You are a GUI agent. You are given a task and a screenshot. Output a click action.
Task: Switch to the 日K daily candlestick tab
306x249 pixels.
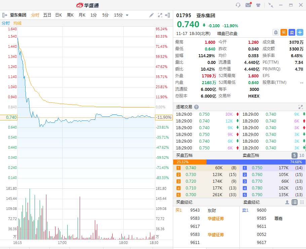coord(59,15)
